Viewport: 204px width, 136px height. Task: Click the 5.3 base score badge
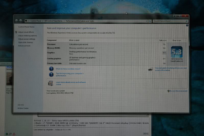click(177, 52)
